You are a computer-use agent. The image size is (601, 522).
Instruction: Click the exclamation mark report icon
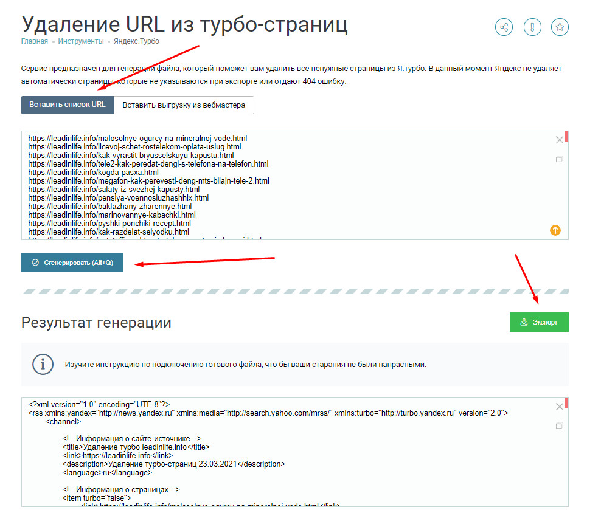pos(532,27)
